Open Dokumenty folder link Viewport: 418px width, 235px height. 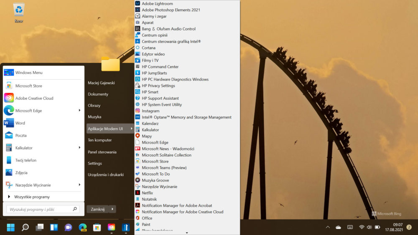[98, 94]
